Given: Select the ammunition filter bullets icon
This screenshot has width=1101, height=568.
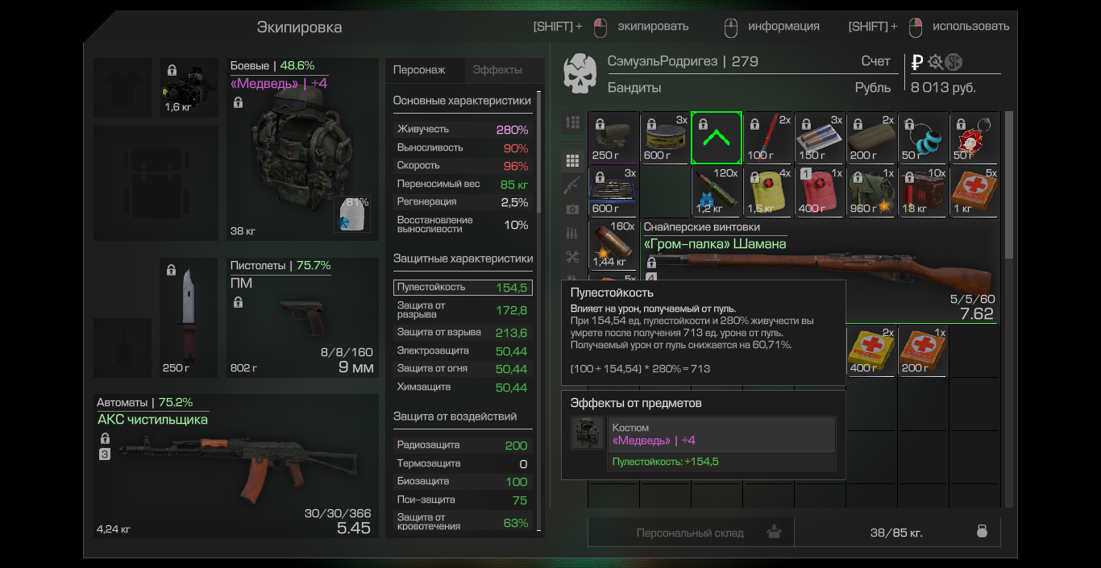Looking at the screenshot, I should tap(573, 234).
